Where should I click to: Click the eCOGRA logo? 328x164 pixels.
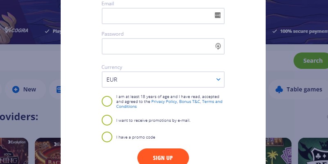coord(16,30)
